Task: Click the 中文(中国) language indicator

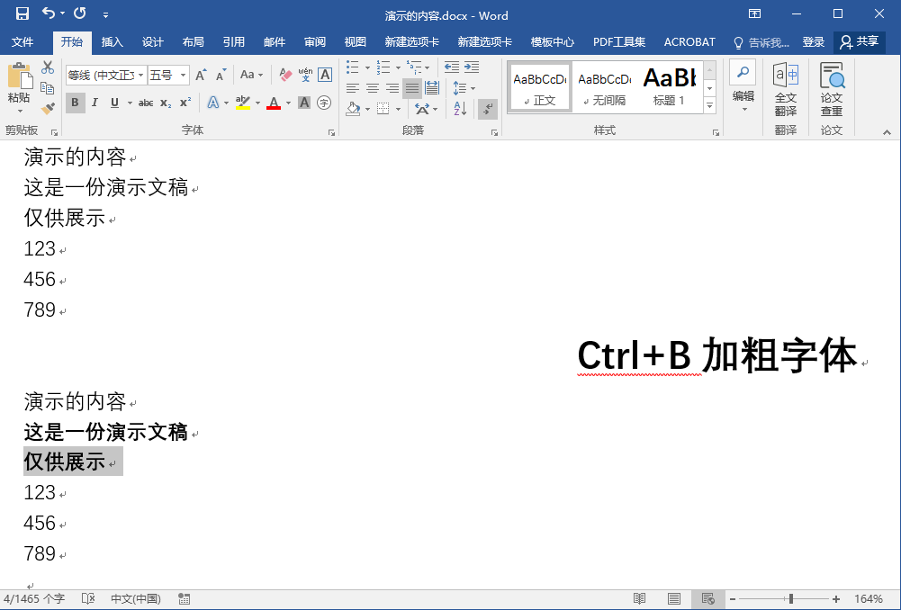Action: [136, 599]
